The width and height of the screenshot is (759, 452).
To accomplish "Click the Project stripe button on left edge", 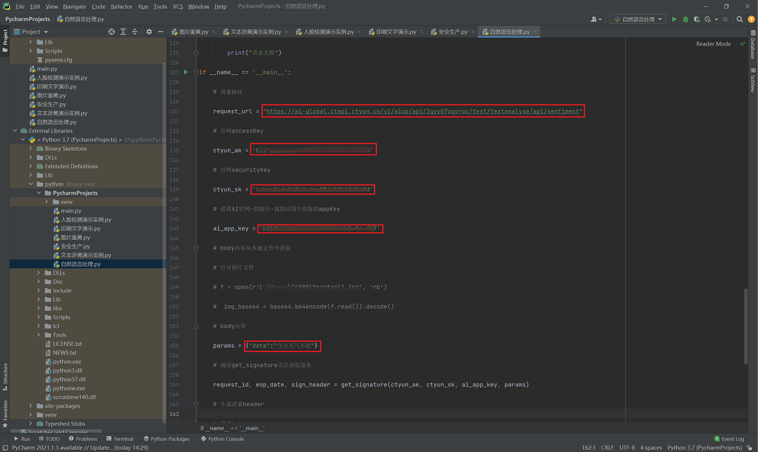I will click(x=5, y=41).
